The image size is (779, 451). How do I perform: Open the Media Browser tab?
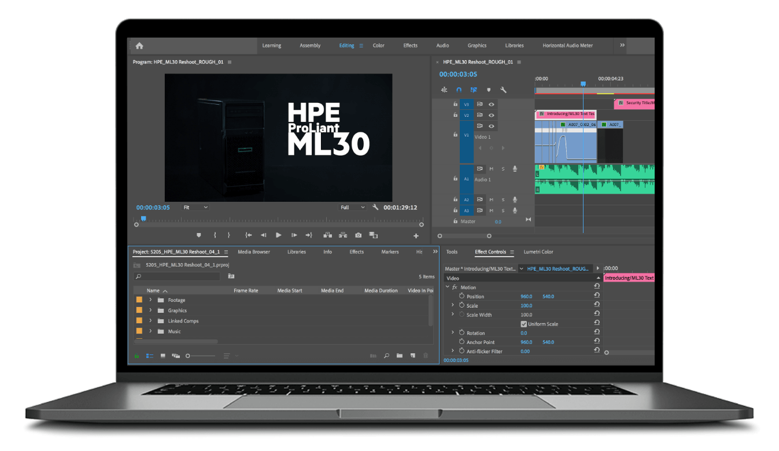[x=254, y=252]
